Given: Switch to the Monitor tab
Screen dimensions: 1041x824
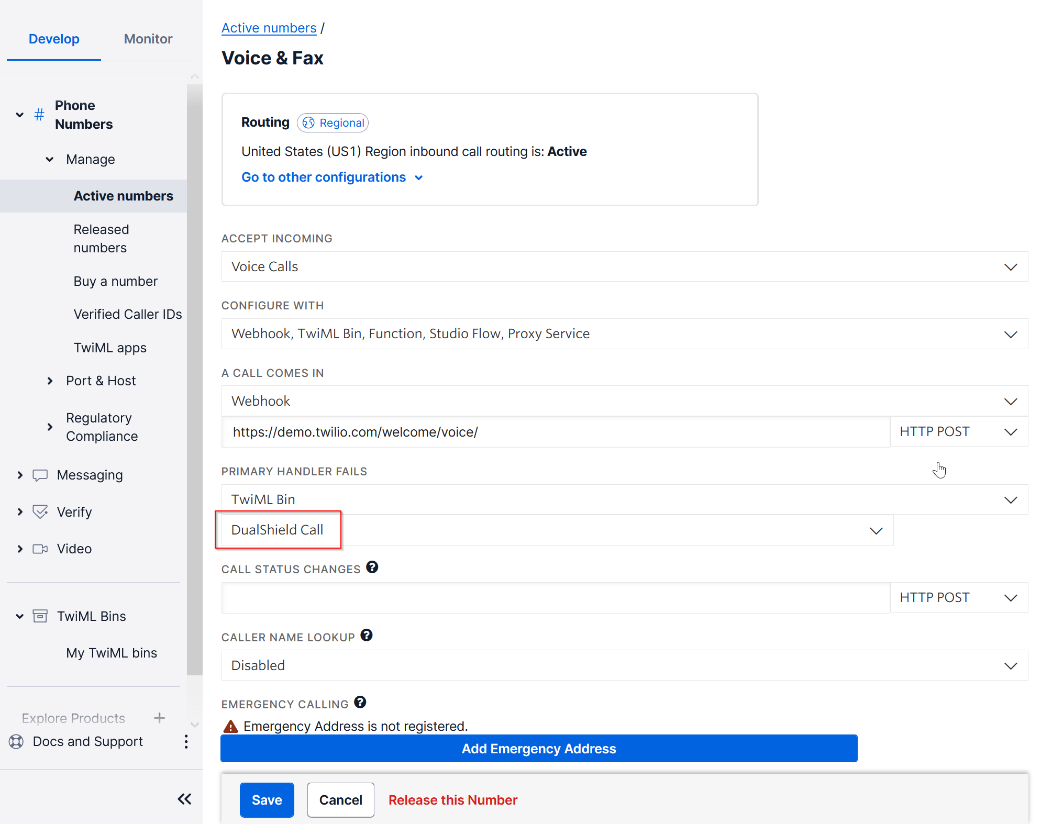Looking at the screenshot, I should point(148,39).
